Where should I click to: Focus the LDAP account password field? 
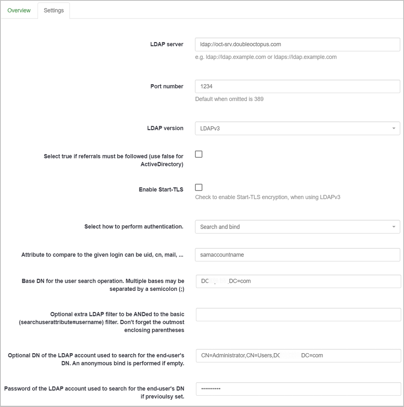[298, 389]
